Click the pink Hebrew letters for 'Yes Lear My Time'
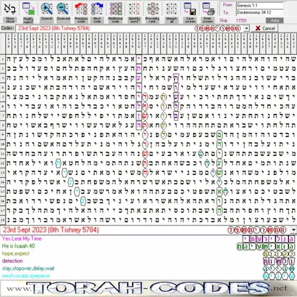The image size is (297, 297). [269, 239]
